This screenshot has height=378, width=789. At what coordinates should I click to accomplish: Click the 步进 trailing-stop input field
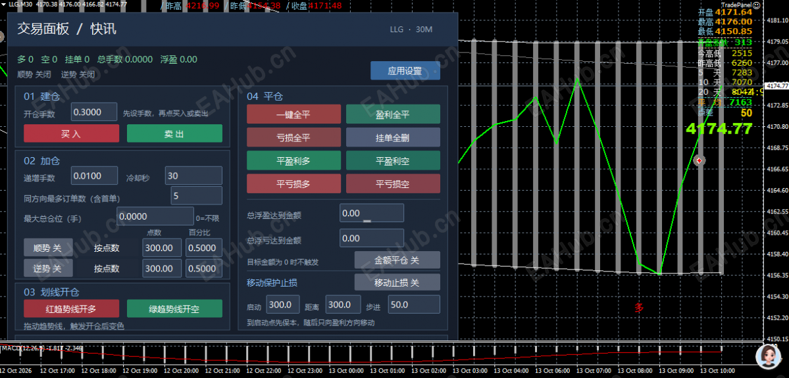click(414, 304)
